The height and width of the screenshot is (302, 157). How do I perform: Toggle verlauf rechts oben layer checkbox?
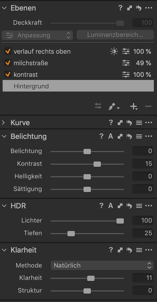point(8,51)
